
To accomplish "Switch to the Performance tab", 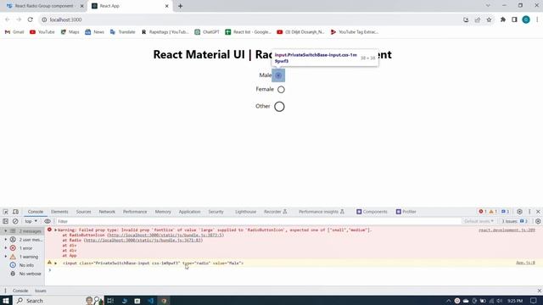I will [x=135, y=212].
